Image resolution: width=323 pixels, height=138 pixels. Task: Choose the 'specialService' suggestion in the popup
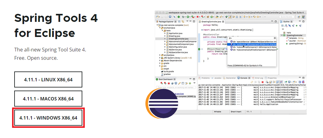(253, 41)
